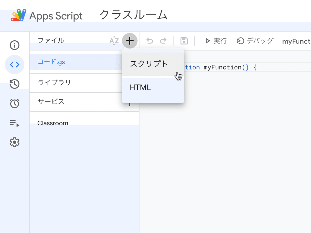Image resolution: width=311 pixels, height=233 pixels.
Task: Open project history clock-arrow icon
Action: (15, 84)
